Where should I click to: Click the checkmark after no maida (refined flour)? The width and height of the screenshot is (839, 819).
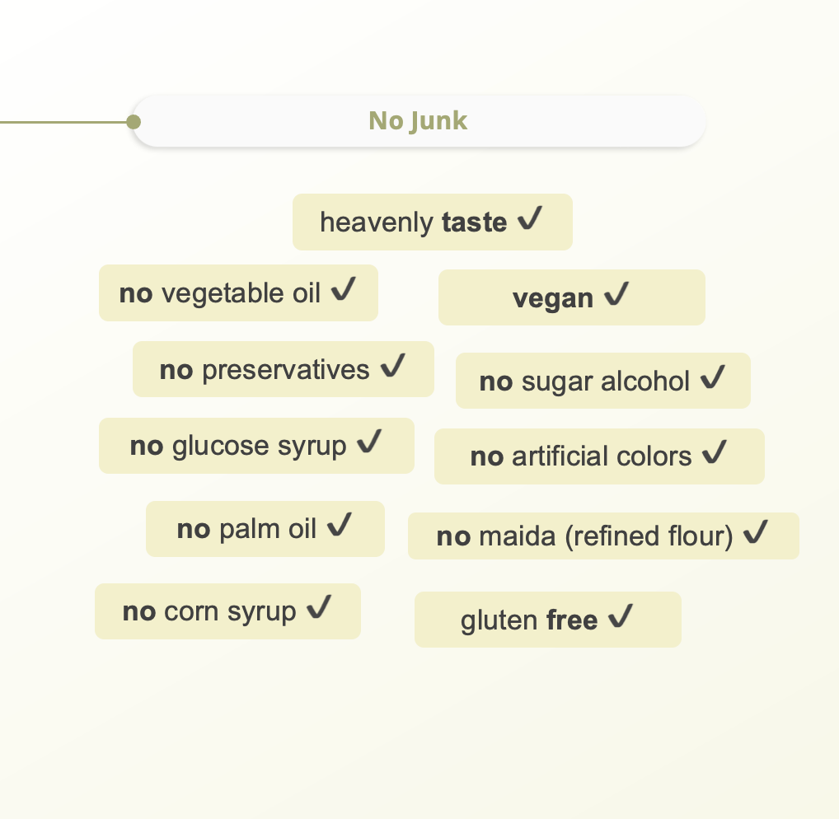tap(756, 534)
